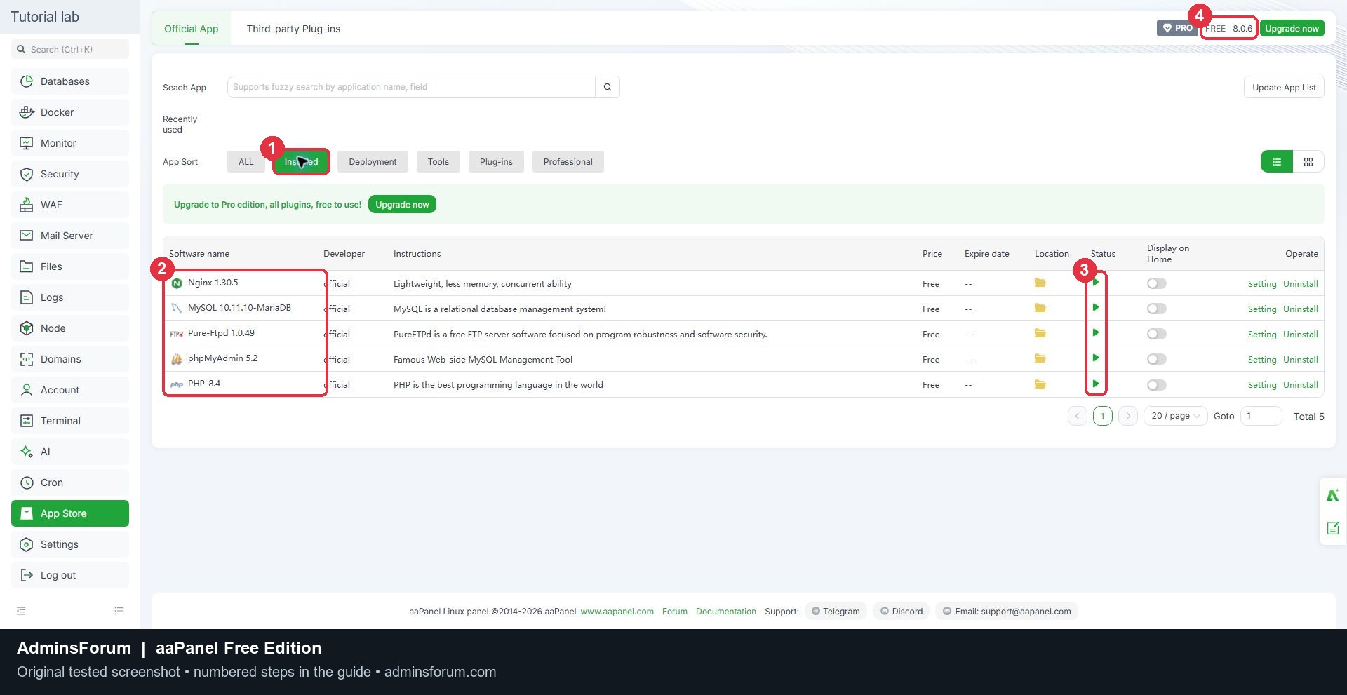Toggle Display on Home for MySQL
Screen dimensions: 1347x695
(x=1157, y=309)
